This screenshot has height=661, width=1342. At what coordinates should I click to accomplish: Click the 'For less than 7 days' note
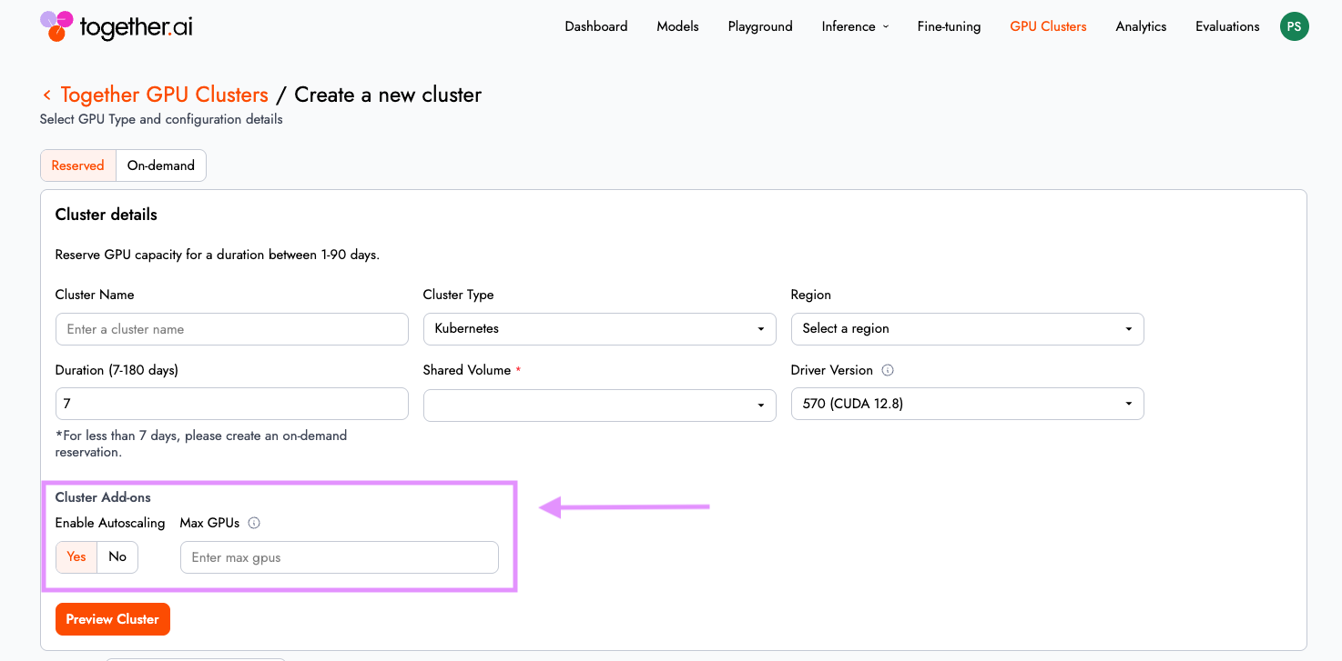201,444
